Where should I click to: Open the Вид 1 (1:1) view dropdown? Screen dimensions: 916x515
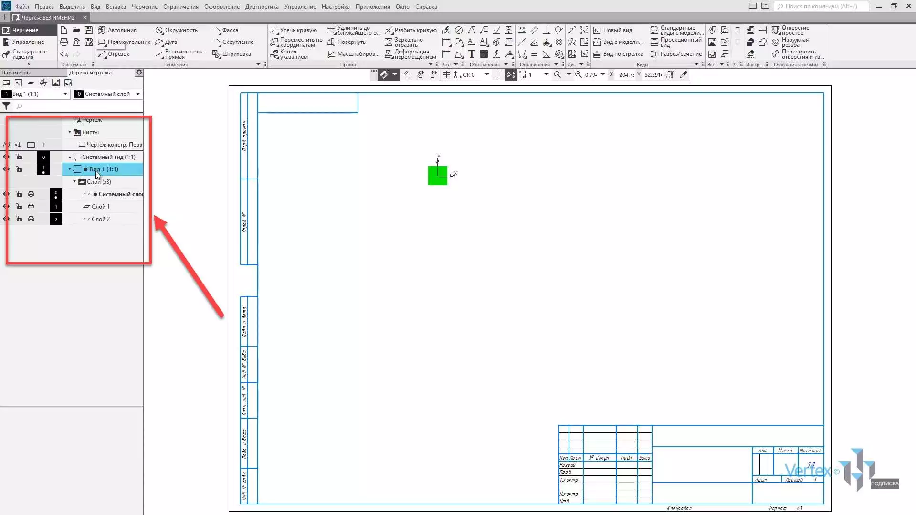pos(65,94)
